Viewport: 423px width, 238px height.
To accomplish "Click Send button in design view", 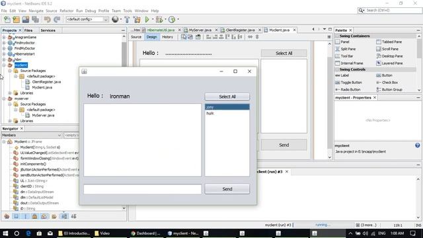I will click(284, 145).
